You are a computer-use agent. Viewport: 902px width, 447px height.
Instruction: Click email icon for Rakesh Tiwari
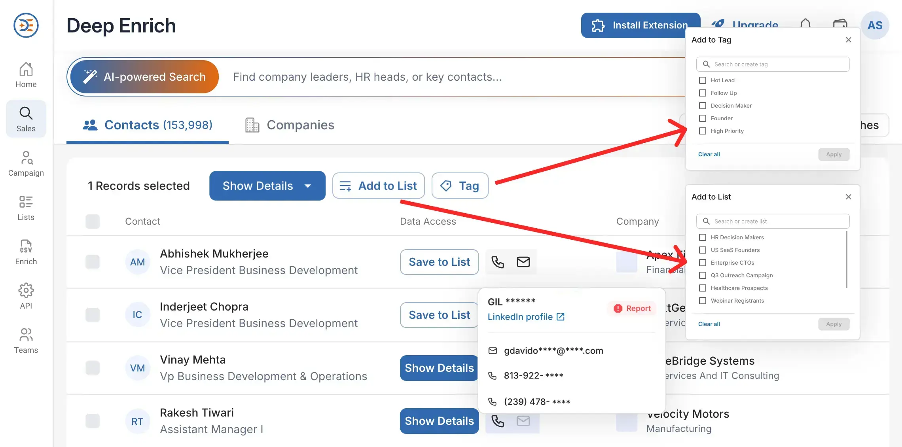[x=523, y=421]
